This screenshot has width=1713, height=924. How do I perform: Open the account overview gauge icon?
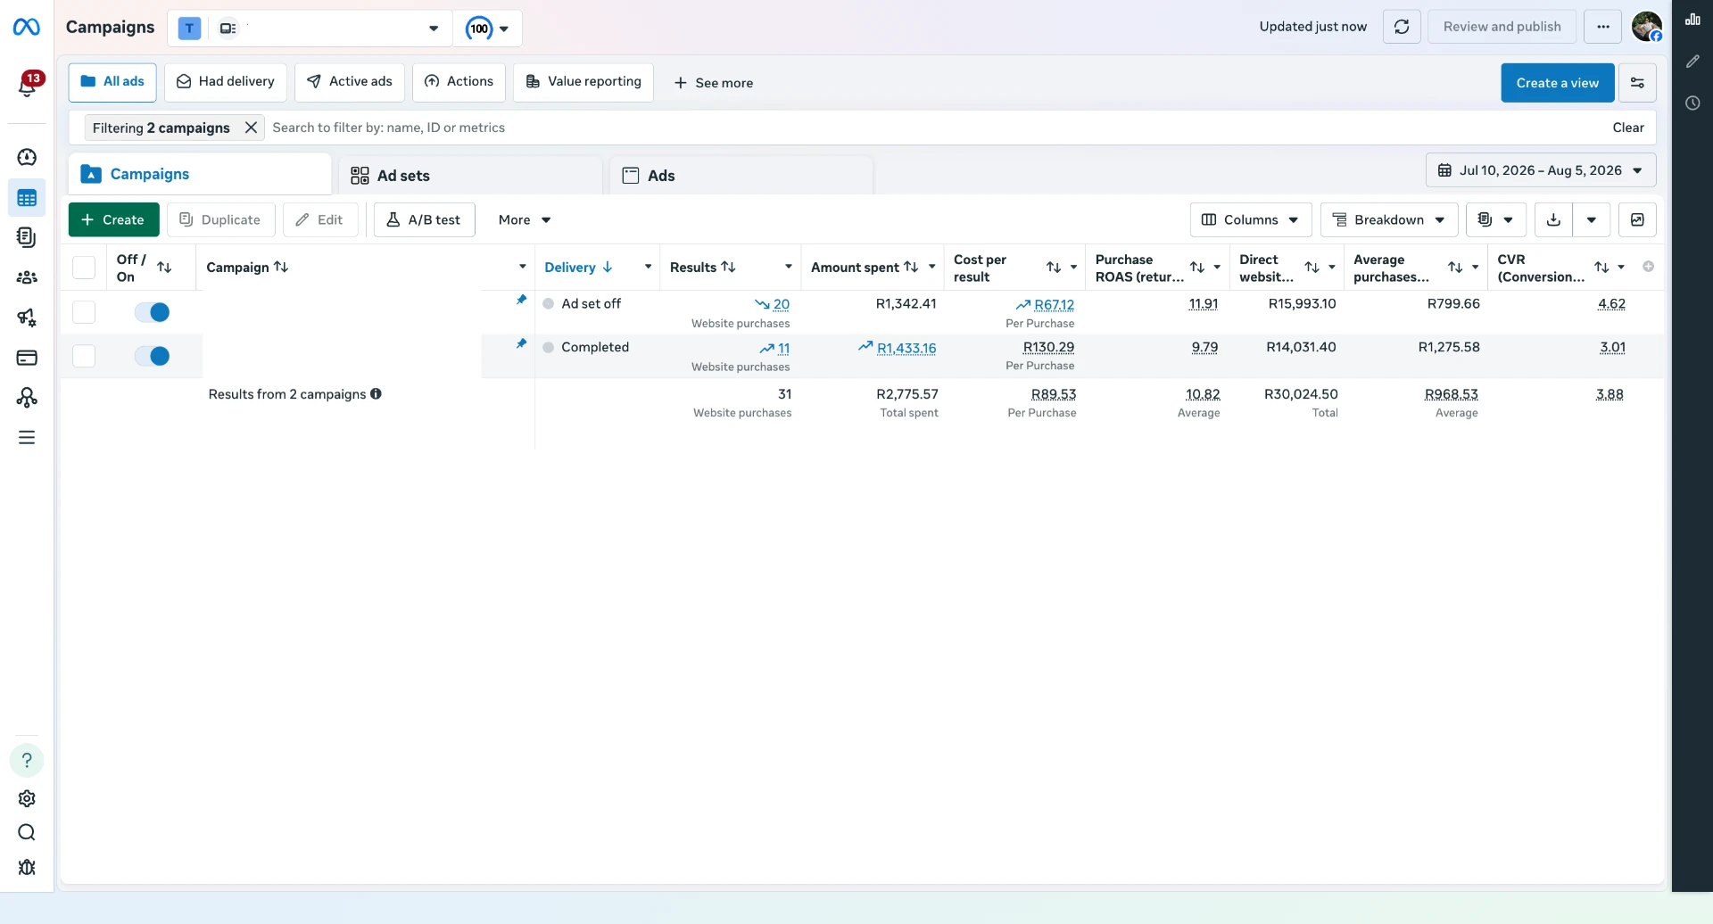(x=27, y=158)
